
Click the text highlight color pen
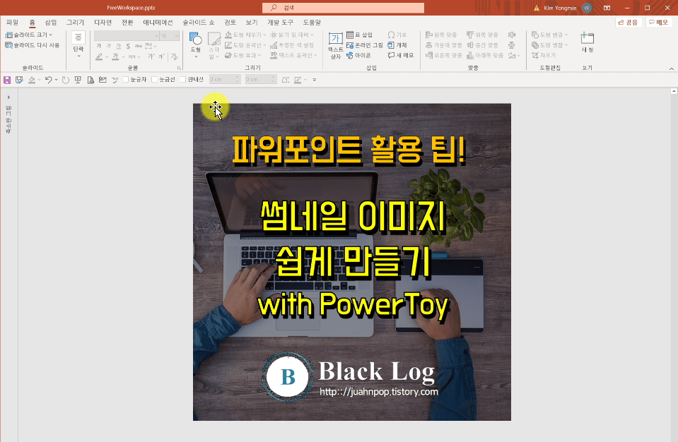click(100, 56)
